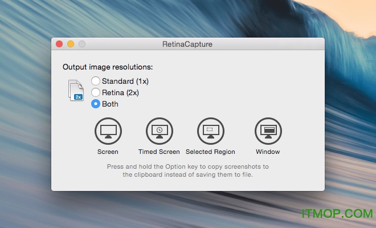Click the grayed-out zoom button in title bar
The height and width of the screenshot is (228, 376).
coord(82,44)
